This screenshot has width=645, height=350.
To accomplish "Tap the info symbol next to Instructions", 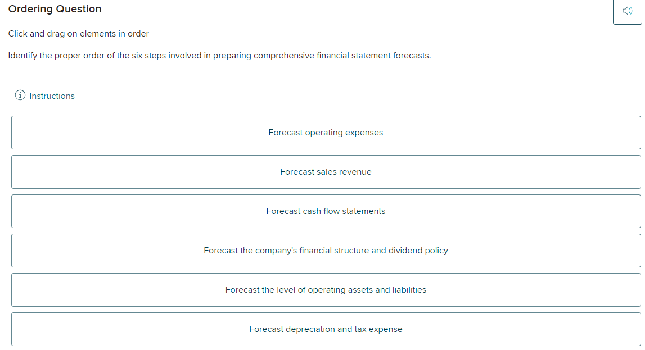I will [20, 95].
